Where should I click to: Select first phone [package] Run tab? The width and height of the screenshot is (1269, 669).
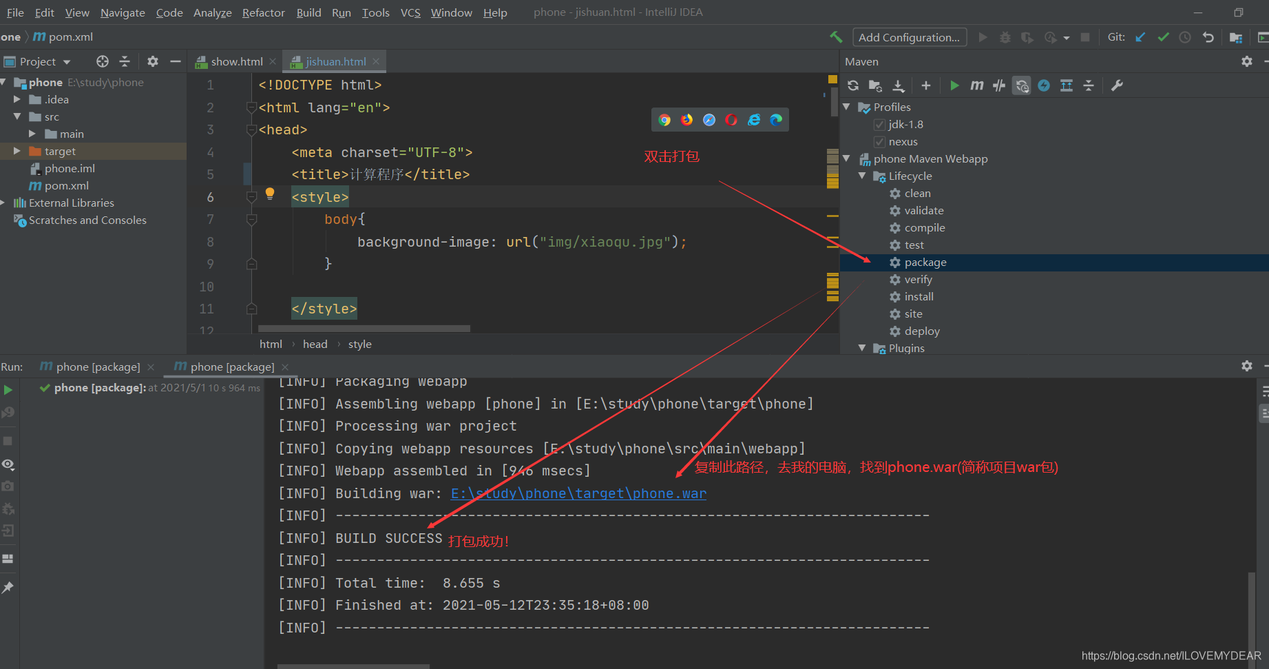(x=98, y=367)
